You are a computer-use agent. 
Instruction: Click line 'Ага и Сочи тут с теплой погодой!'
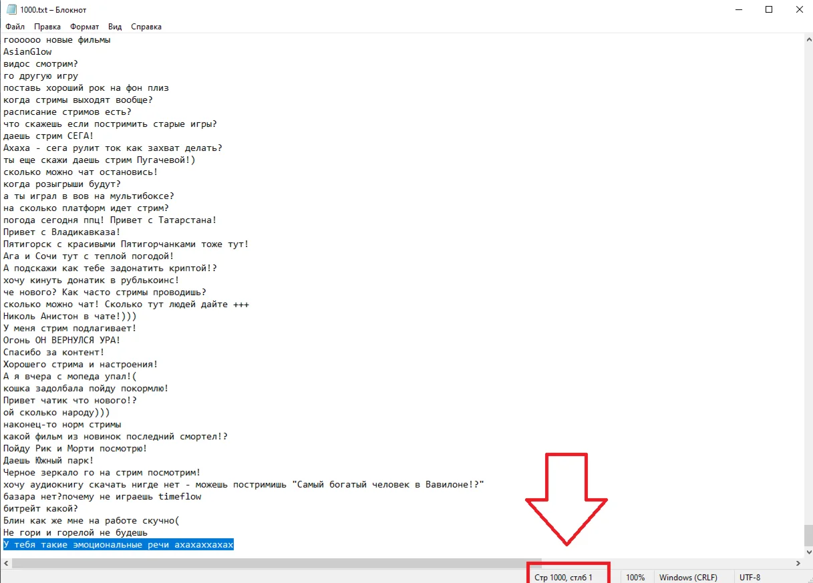pos(89,256)
